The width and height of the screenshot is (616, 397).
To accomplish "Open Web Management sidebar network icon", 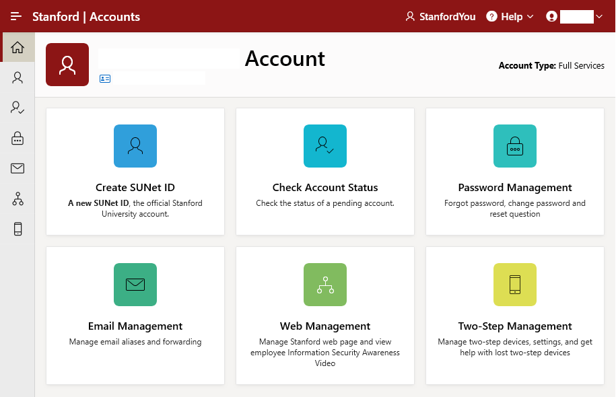I will tap(18, 199).
